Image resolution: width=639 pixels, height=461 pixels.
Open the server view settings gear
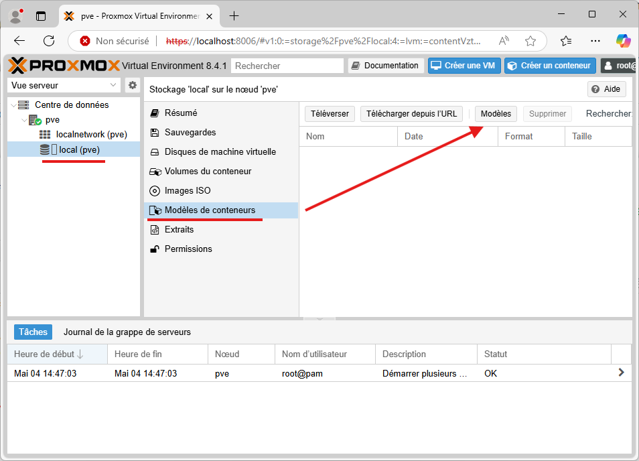point(133,85)
